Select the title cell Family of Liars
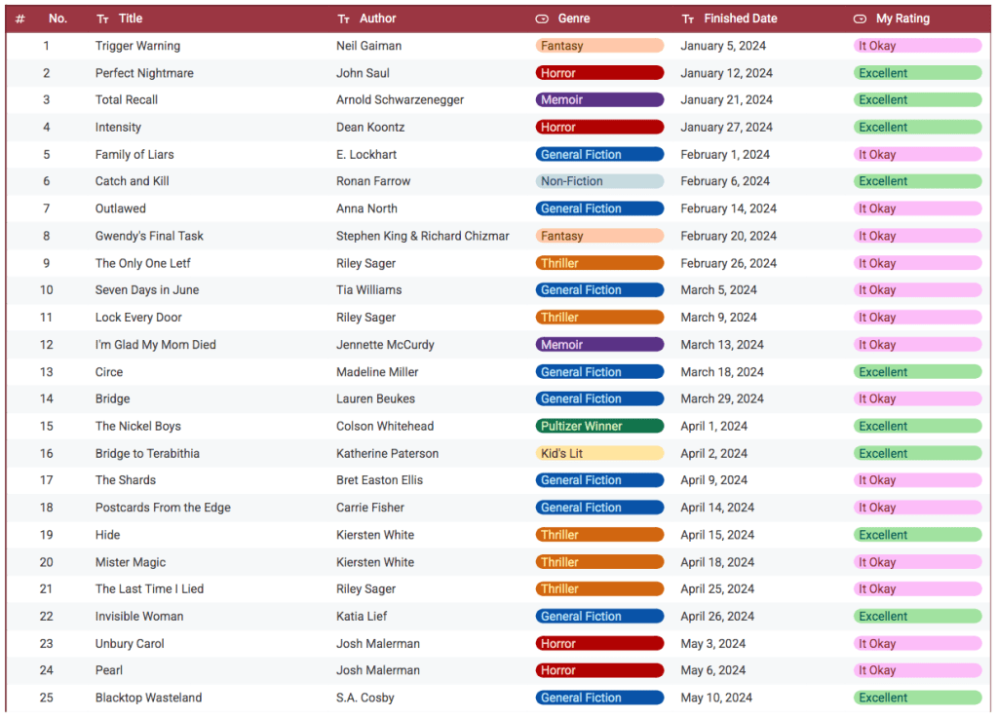The width and height of the screenshot is (997, 718). tap(134, 154)
